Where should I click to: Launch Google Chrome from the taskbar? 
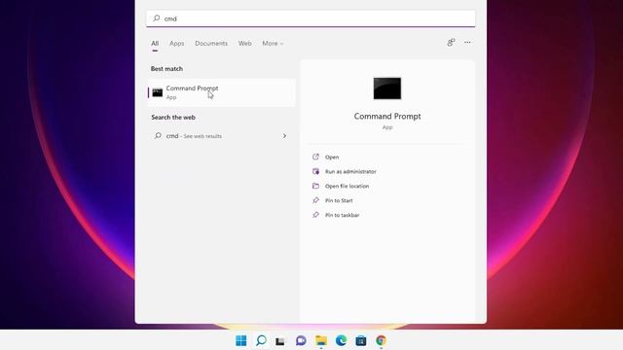381,340
